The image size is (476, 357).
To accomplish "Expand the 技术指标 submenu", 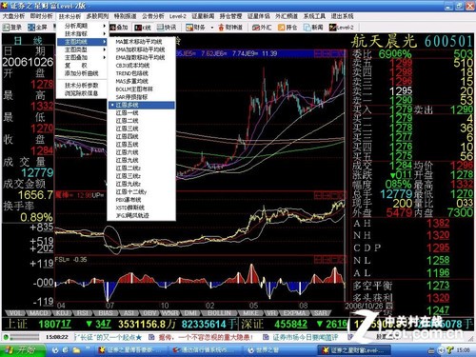I will (x=82, y=33).
